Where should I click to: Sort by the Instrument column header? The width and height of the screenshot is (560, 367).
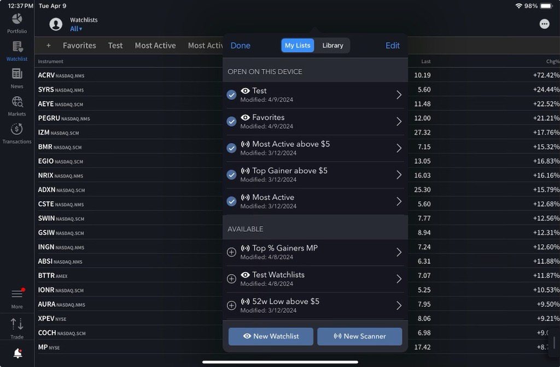(x=50, y=61)
